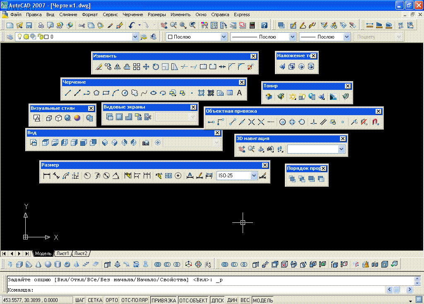Select Perpendicular snap in Объектная привязка toolbar
Image resolution: width=424 pixels, height=304 pixels.
313,122
